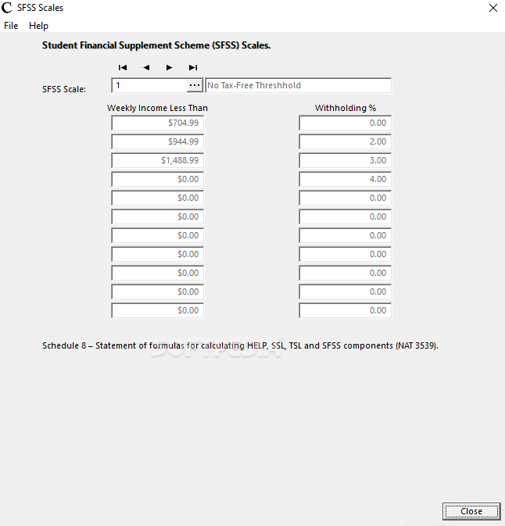Image resolution: width=505 pixels, height=526 pixels.
Task: Open SFSS Scale lookup ellipsis button
Action: pos(195,85)
